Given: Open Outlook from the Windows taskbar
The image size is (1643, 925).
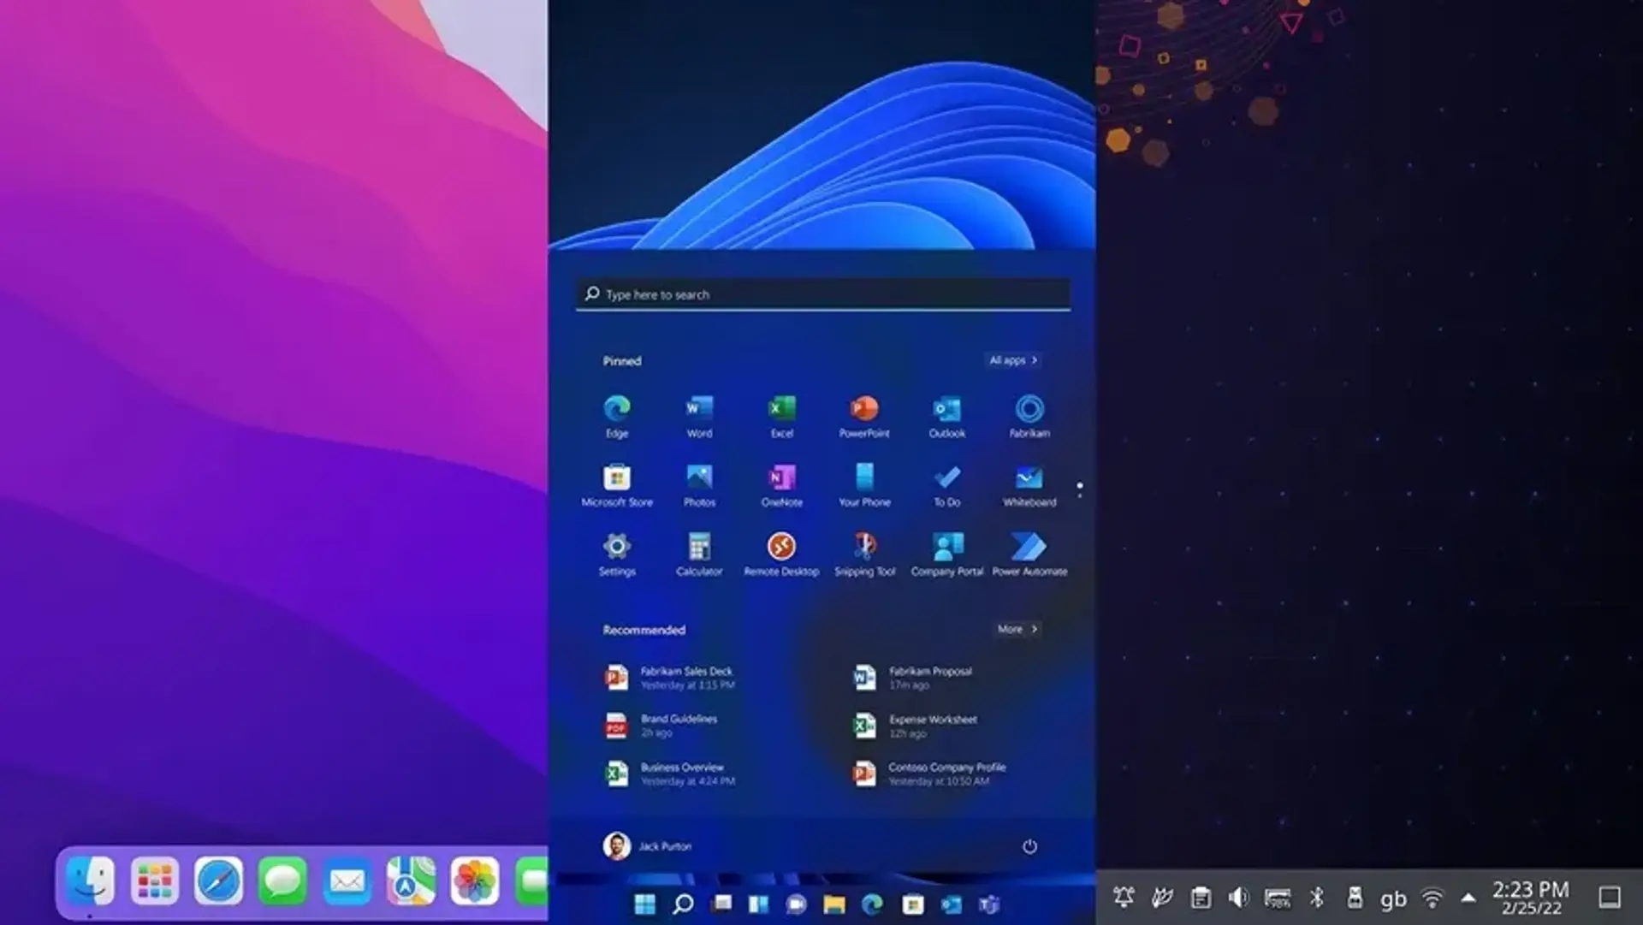Looking at the screenshot, I should tap(951, 904).
